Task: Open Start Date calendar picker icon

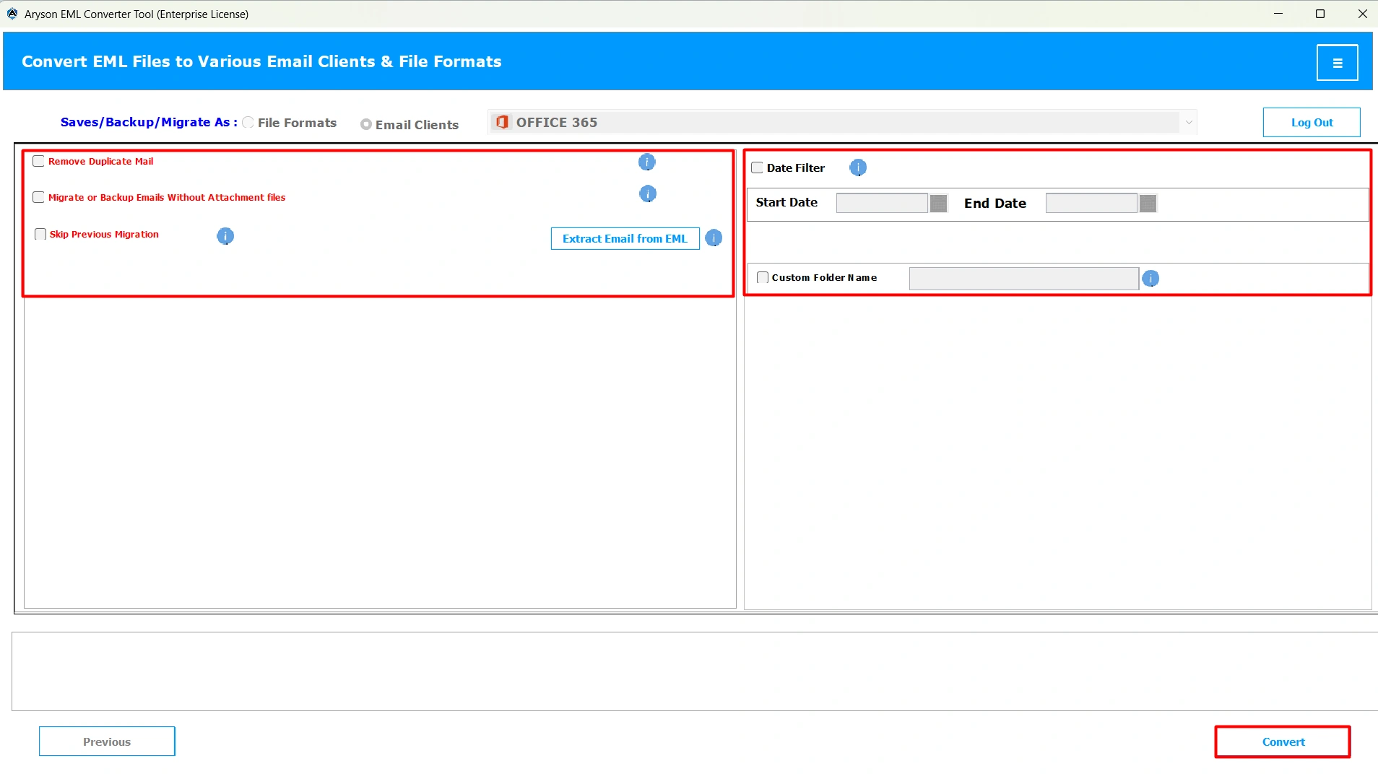Action: click(938, 204)
